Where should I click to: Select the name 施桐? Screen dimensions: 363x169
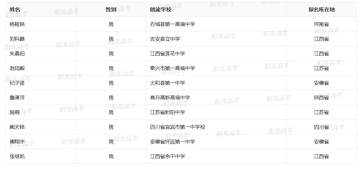pos(15,112)
